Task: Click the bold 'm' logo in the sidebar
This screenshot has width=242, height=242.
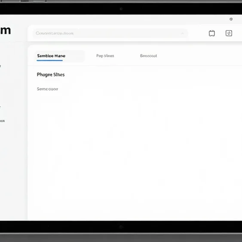Action: pos(6,31)
